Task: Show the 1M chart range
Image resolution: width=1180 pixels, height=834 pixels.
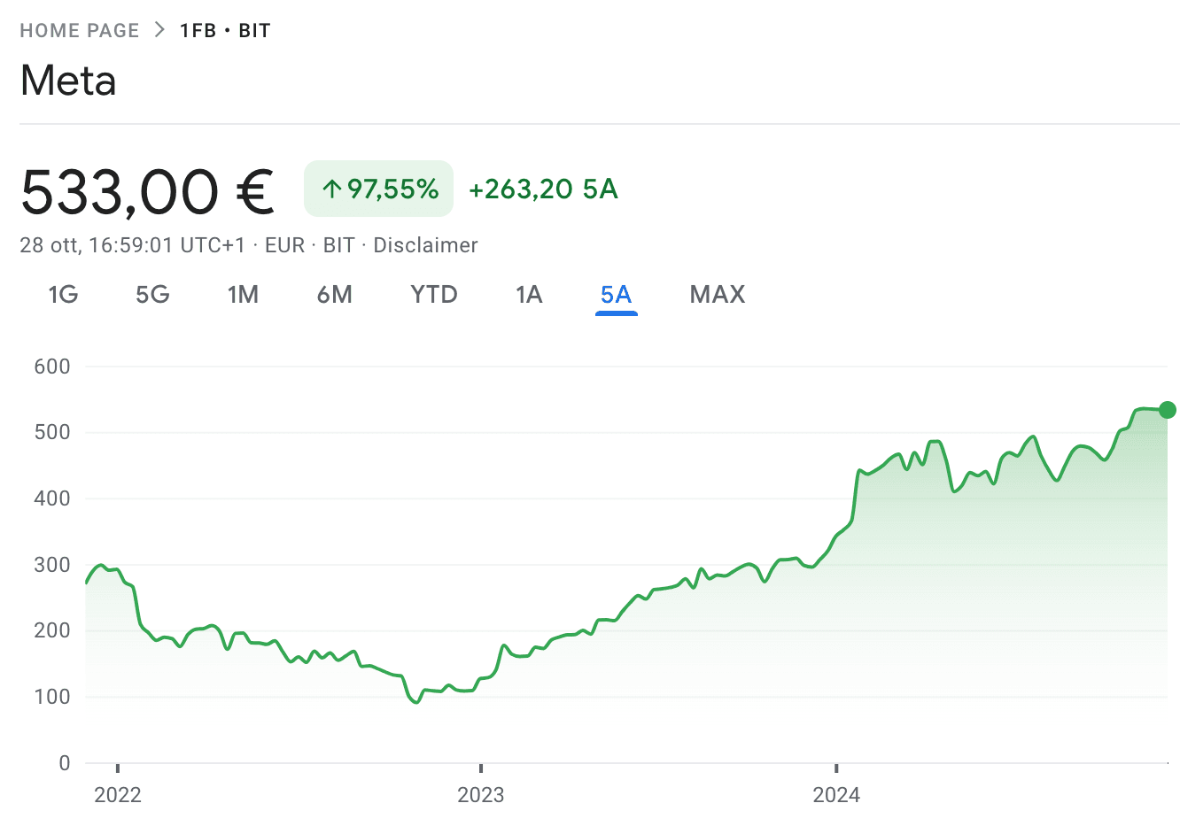Action: 243,294
